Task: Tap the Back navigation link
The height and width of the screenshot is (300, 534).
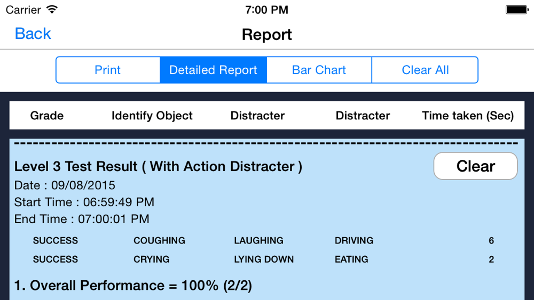Action: (x=33, y=34)
